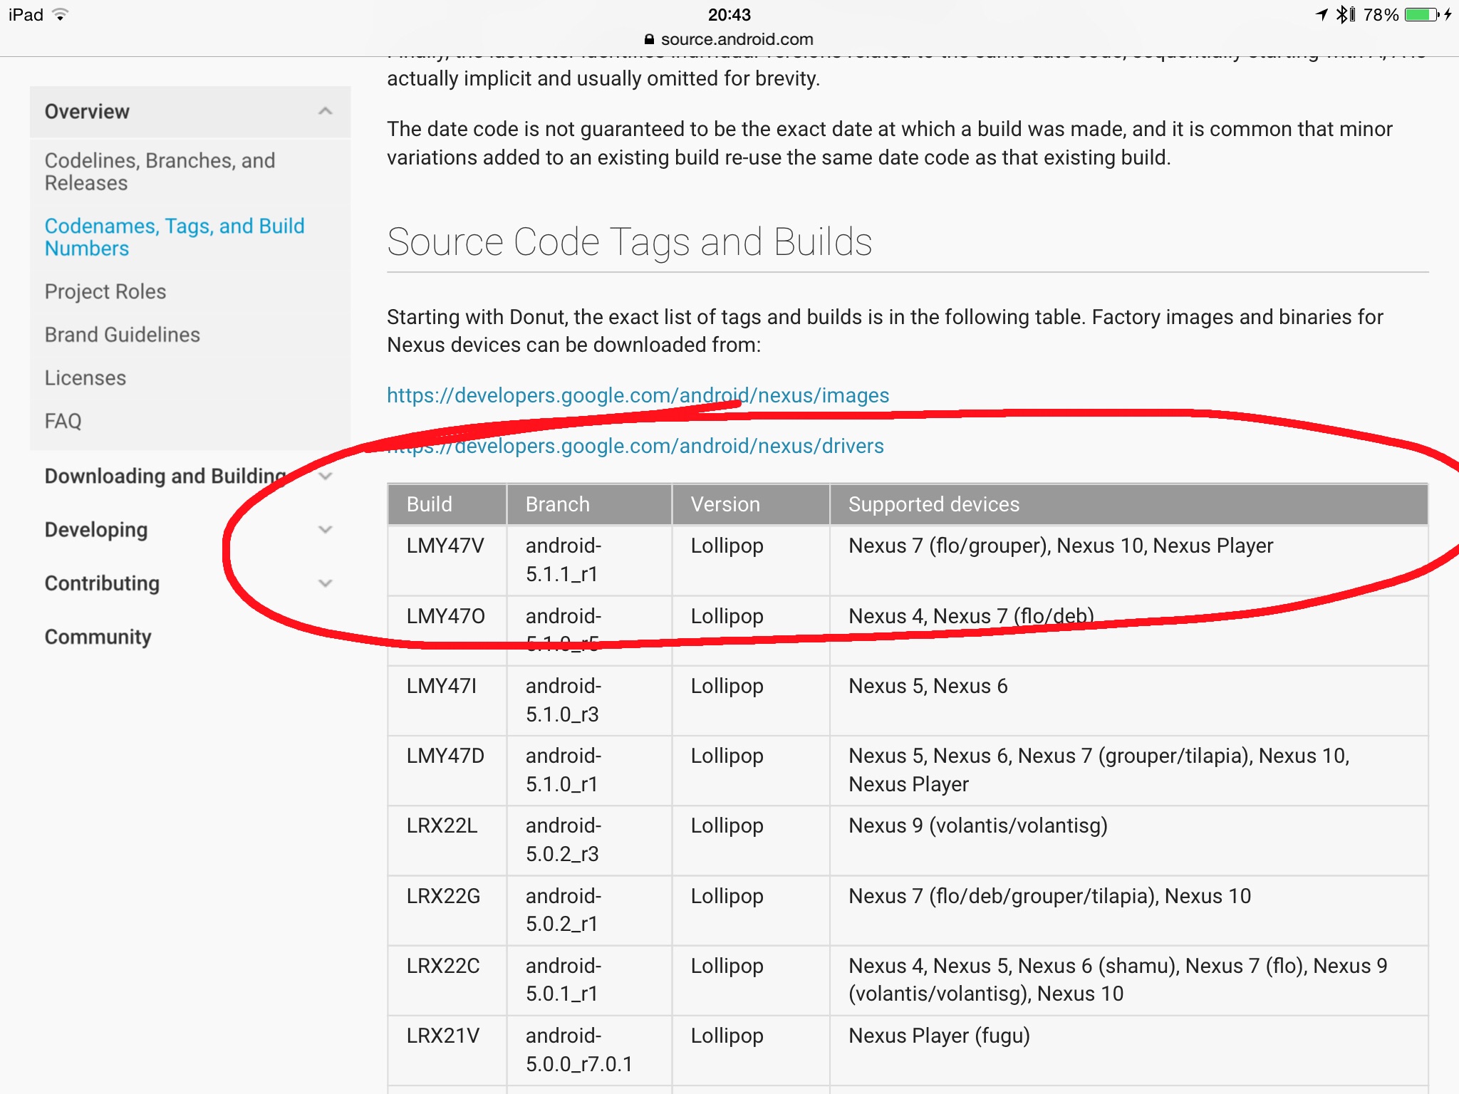1459x1094 pixels.
Task: Open Codelines, Branches, and Releases page
Action: pos(160,172)
